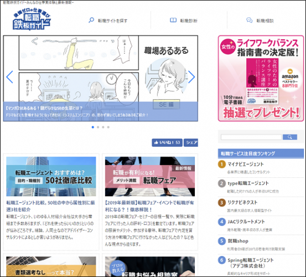Open マイナビエージェント ranking link
The image size is (306, 277).
246,165
